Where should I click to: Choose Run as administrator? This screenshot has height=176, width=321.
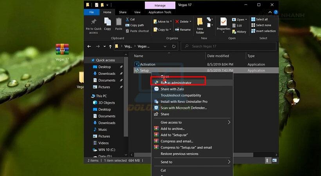176,83
